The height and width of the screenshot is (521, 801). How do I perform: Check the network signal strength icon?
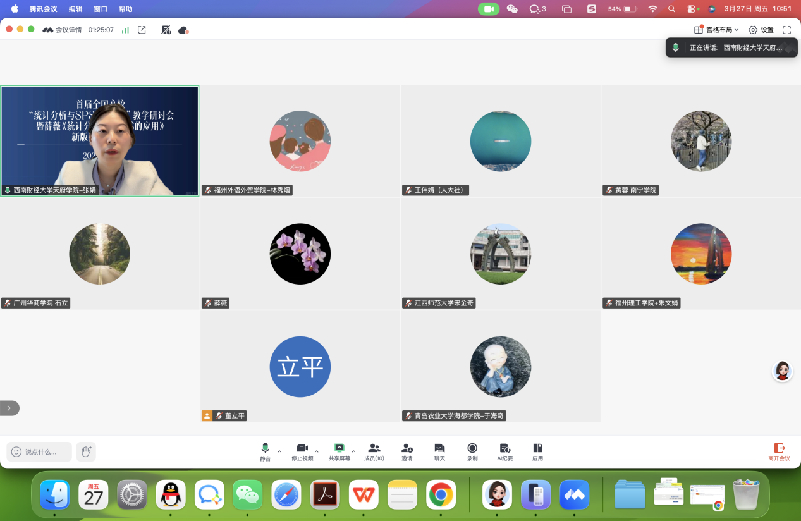(125, 30)
